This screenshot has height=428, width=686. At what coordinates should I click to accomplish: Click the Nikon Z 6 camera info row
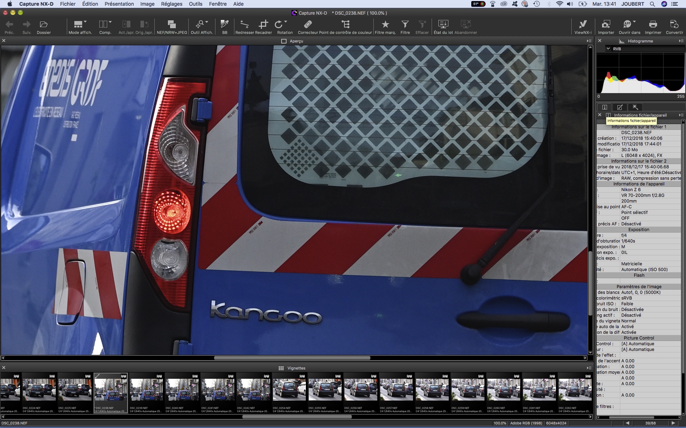click(x=639, y=189)
